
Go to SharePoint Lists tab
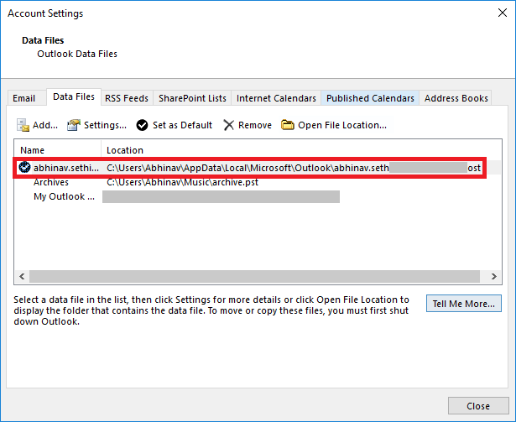click(192, 98)
